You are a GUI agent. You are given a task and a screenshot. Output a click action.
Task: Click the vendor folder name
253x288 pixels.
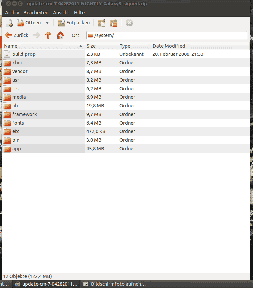20,71
